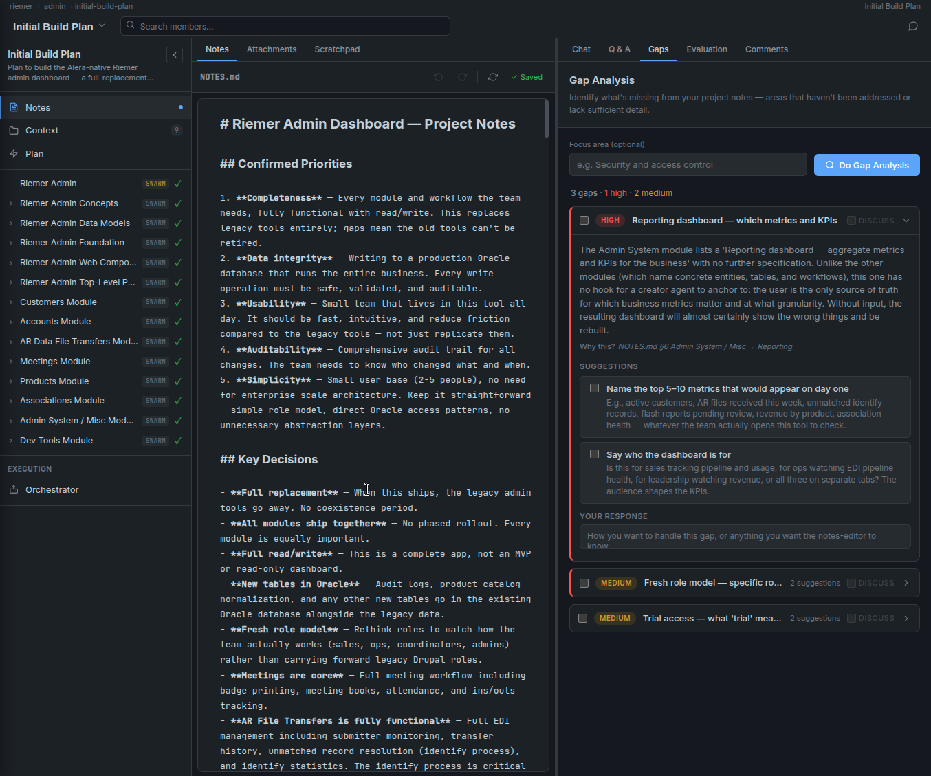Open the chat bubble icon in the header
Screen dimensions: 931x776
pyautogui.click(x=913, y=26)
